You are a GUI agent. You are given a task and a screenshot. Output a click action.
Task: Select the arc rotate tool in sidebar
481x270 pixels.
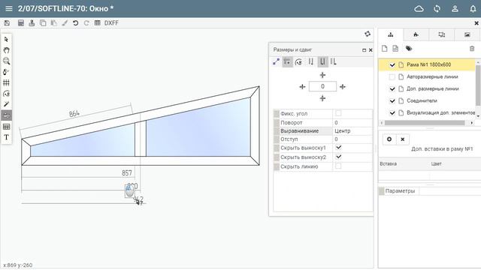tap(7, 94)
